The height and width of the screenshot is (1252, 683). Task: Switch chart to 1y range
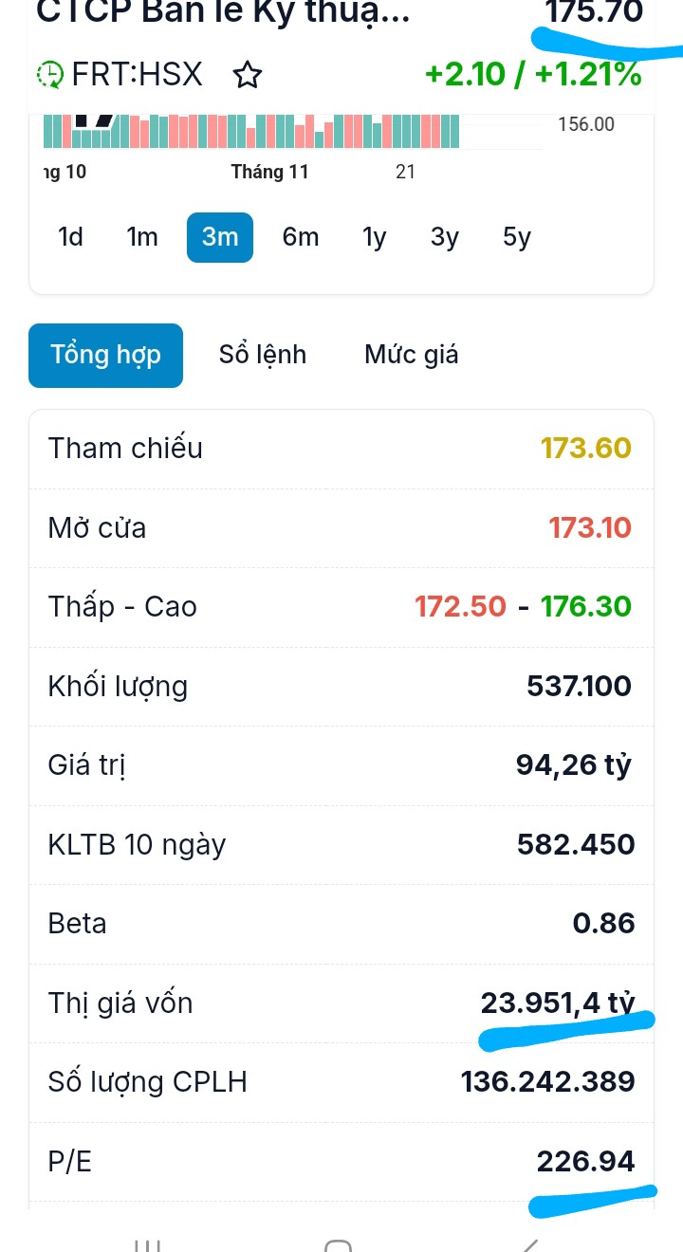pyautogui.click(x=375, y=237)
